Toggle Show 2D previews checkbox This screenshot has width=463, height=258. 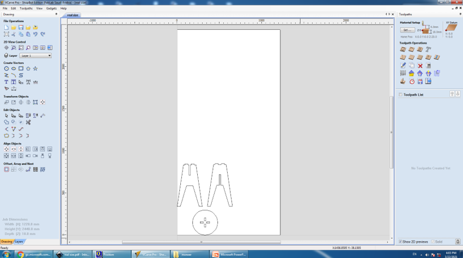click(401, 242)
